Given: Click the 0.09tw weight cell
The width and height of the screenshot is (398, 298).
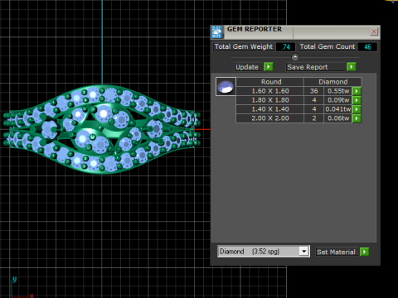Looking at the screenshot, I should 338,100.
